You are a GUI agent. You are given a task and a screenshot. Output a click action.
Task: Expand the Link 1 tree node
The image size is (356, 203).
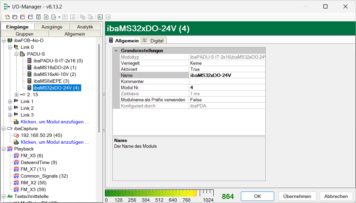(x=10, y=101)
